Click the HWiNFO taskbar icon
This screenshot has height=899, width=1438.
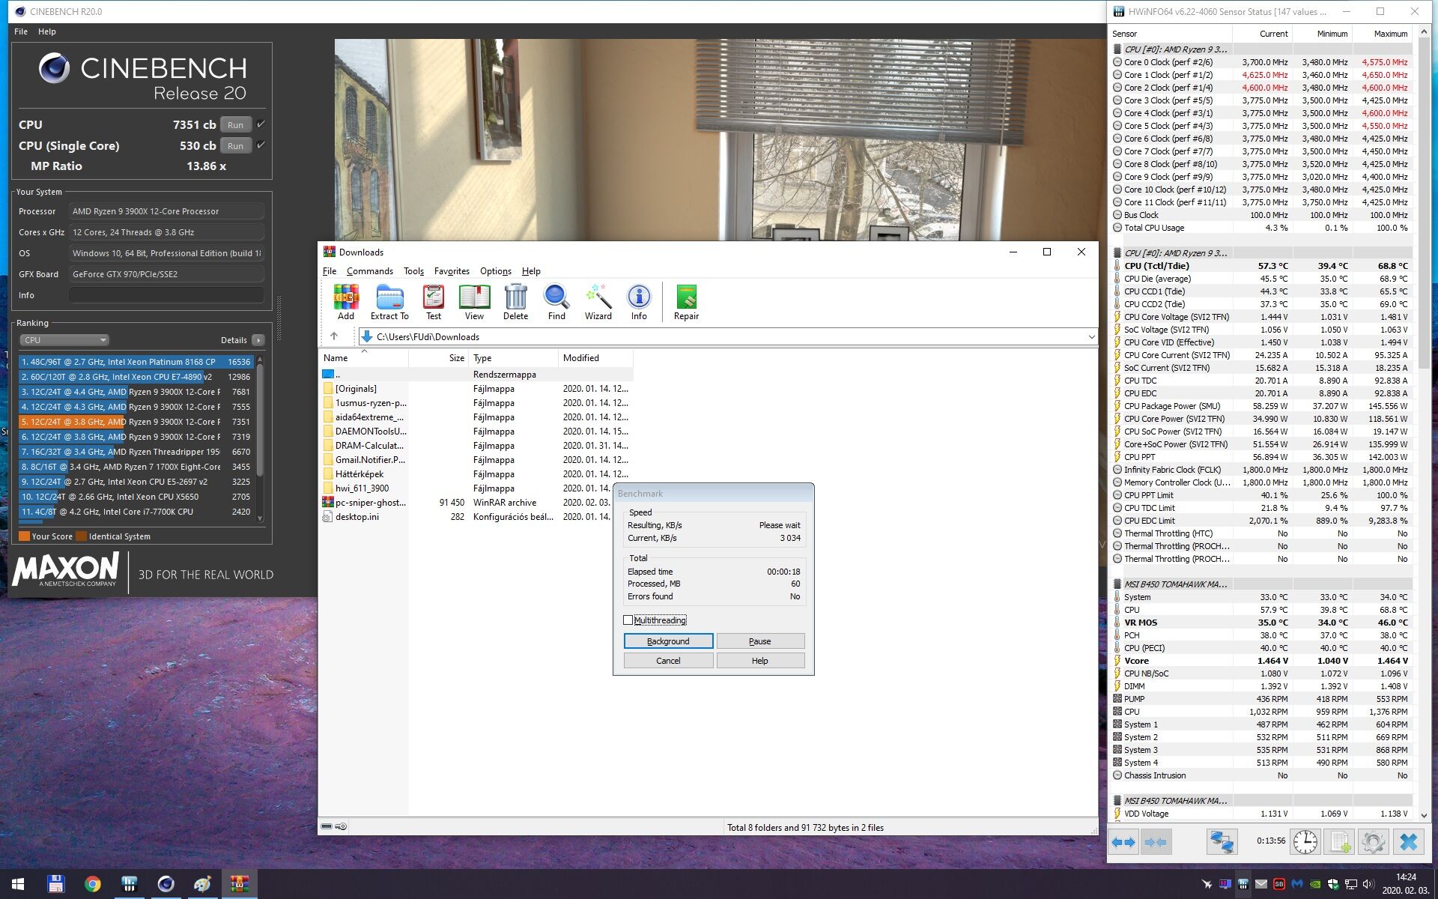click(x=129, y=884)
